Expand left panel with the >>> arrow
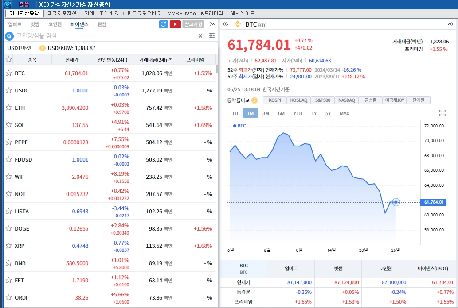 point(213,24)
